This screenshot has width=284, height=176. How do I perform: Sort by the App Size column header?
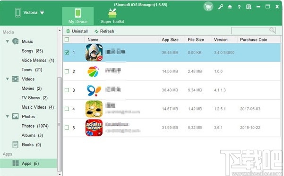[x=172, y=40]
